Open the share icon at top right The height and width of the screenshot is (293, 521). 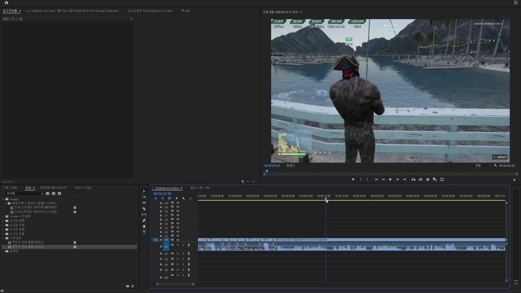tap(516, 2)
